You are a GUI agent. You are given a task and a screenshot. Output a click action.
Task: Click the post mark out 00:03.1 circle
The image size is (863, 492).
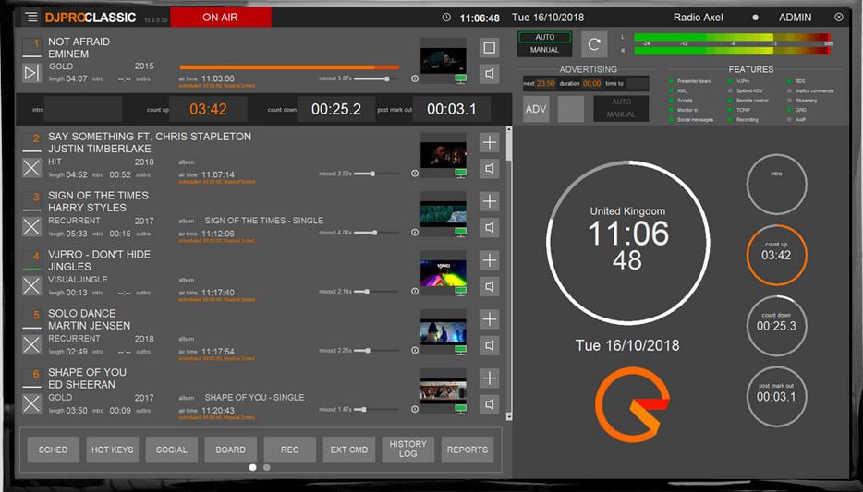click(776, 396)
